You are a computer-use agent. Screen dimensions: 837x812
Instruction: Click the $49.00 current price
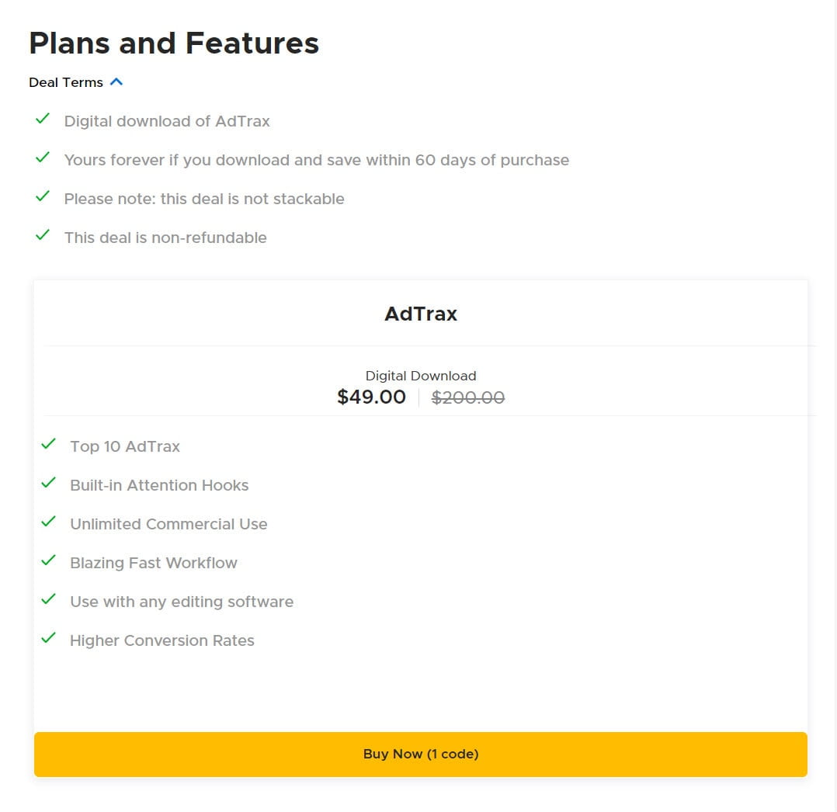pyautogui.click(x=372, y=396)
